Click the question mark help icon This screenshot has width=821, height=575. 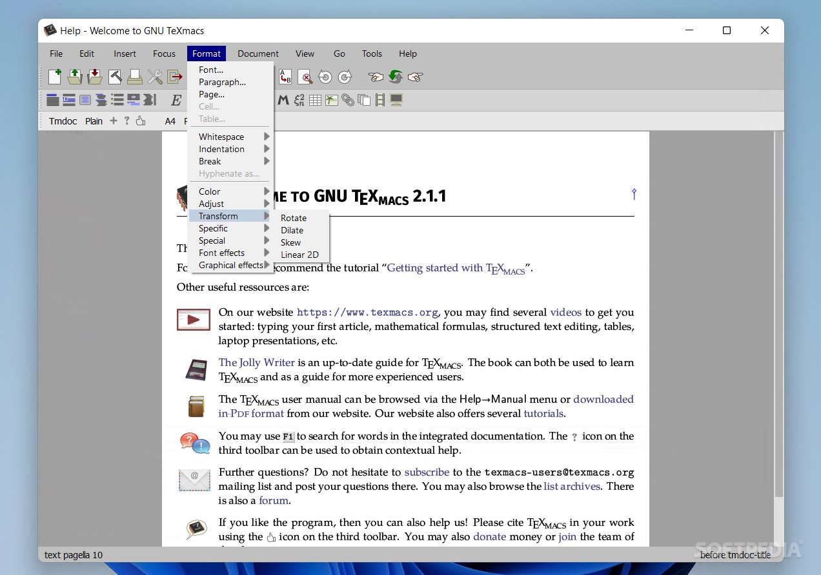point(127,121)
